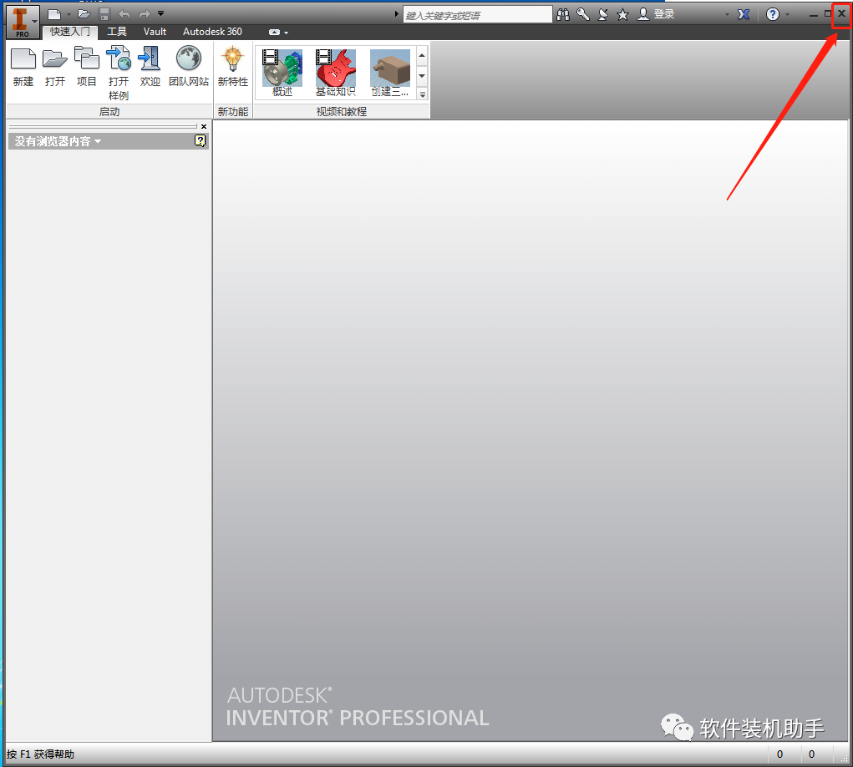This screenshot has width=853, height=767.
Task: Toggle ribbon minimize state button
Action: click(x=275, y=33)
